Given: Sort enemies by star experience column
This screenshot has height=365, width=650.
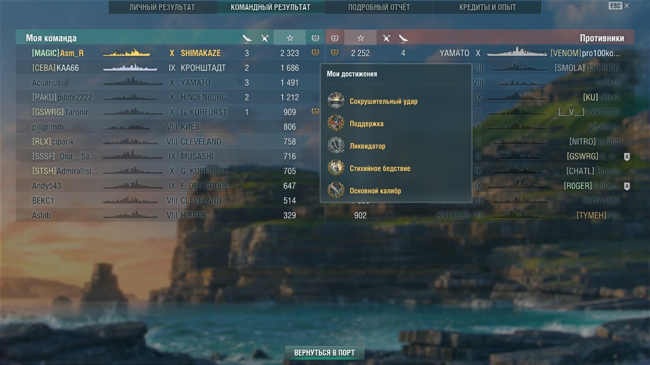Looking at the screenshot, I should point(360,38).
